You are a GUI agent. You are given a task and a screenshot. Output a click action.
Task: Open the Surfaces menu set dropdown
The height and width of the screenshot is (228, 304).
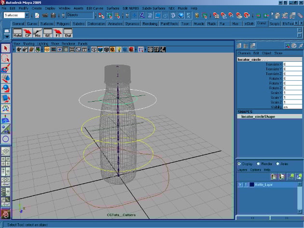pyautogui.click(x=15, y=15)
